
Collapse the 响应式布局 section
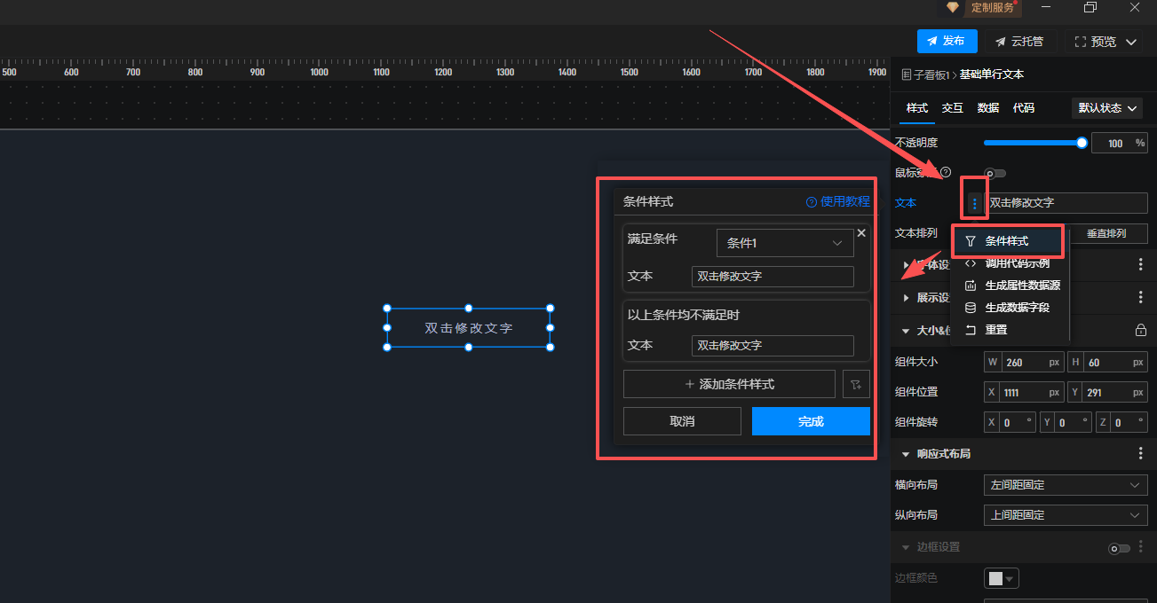pos(906,454)
